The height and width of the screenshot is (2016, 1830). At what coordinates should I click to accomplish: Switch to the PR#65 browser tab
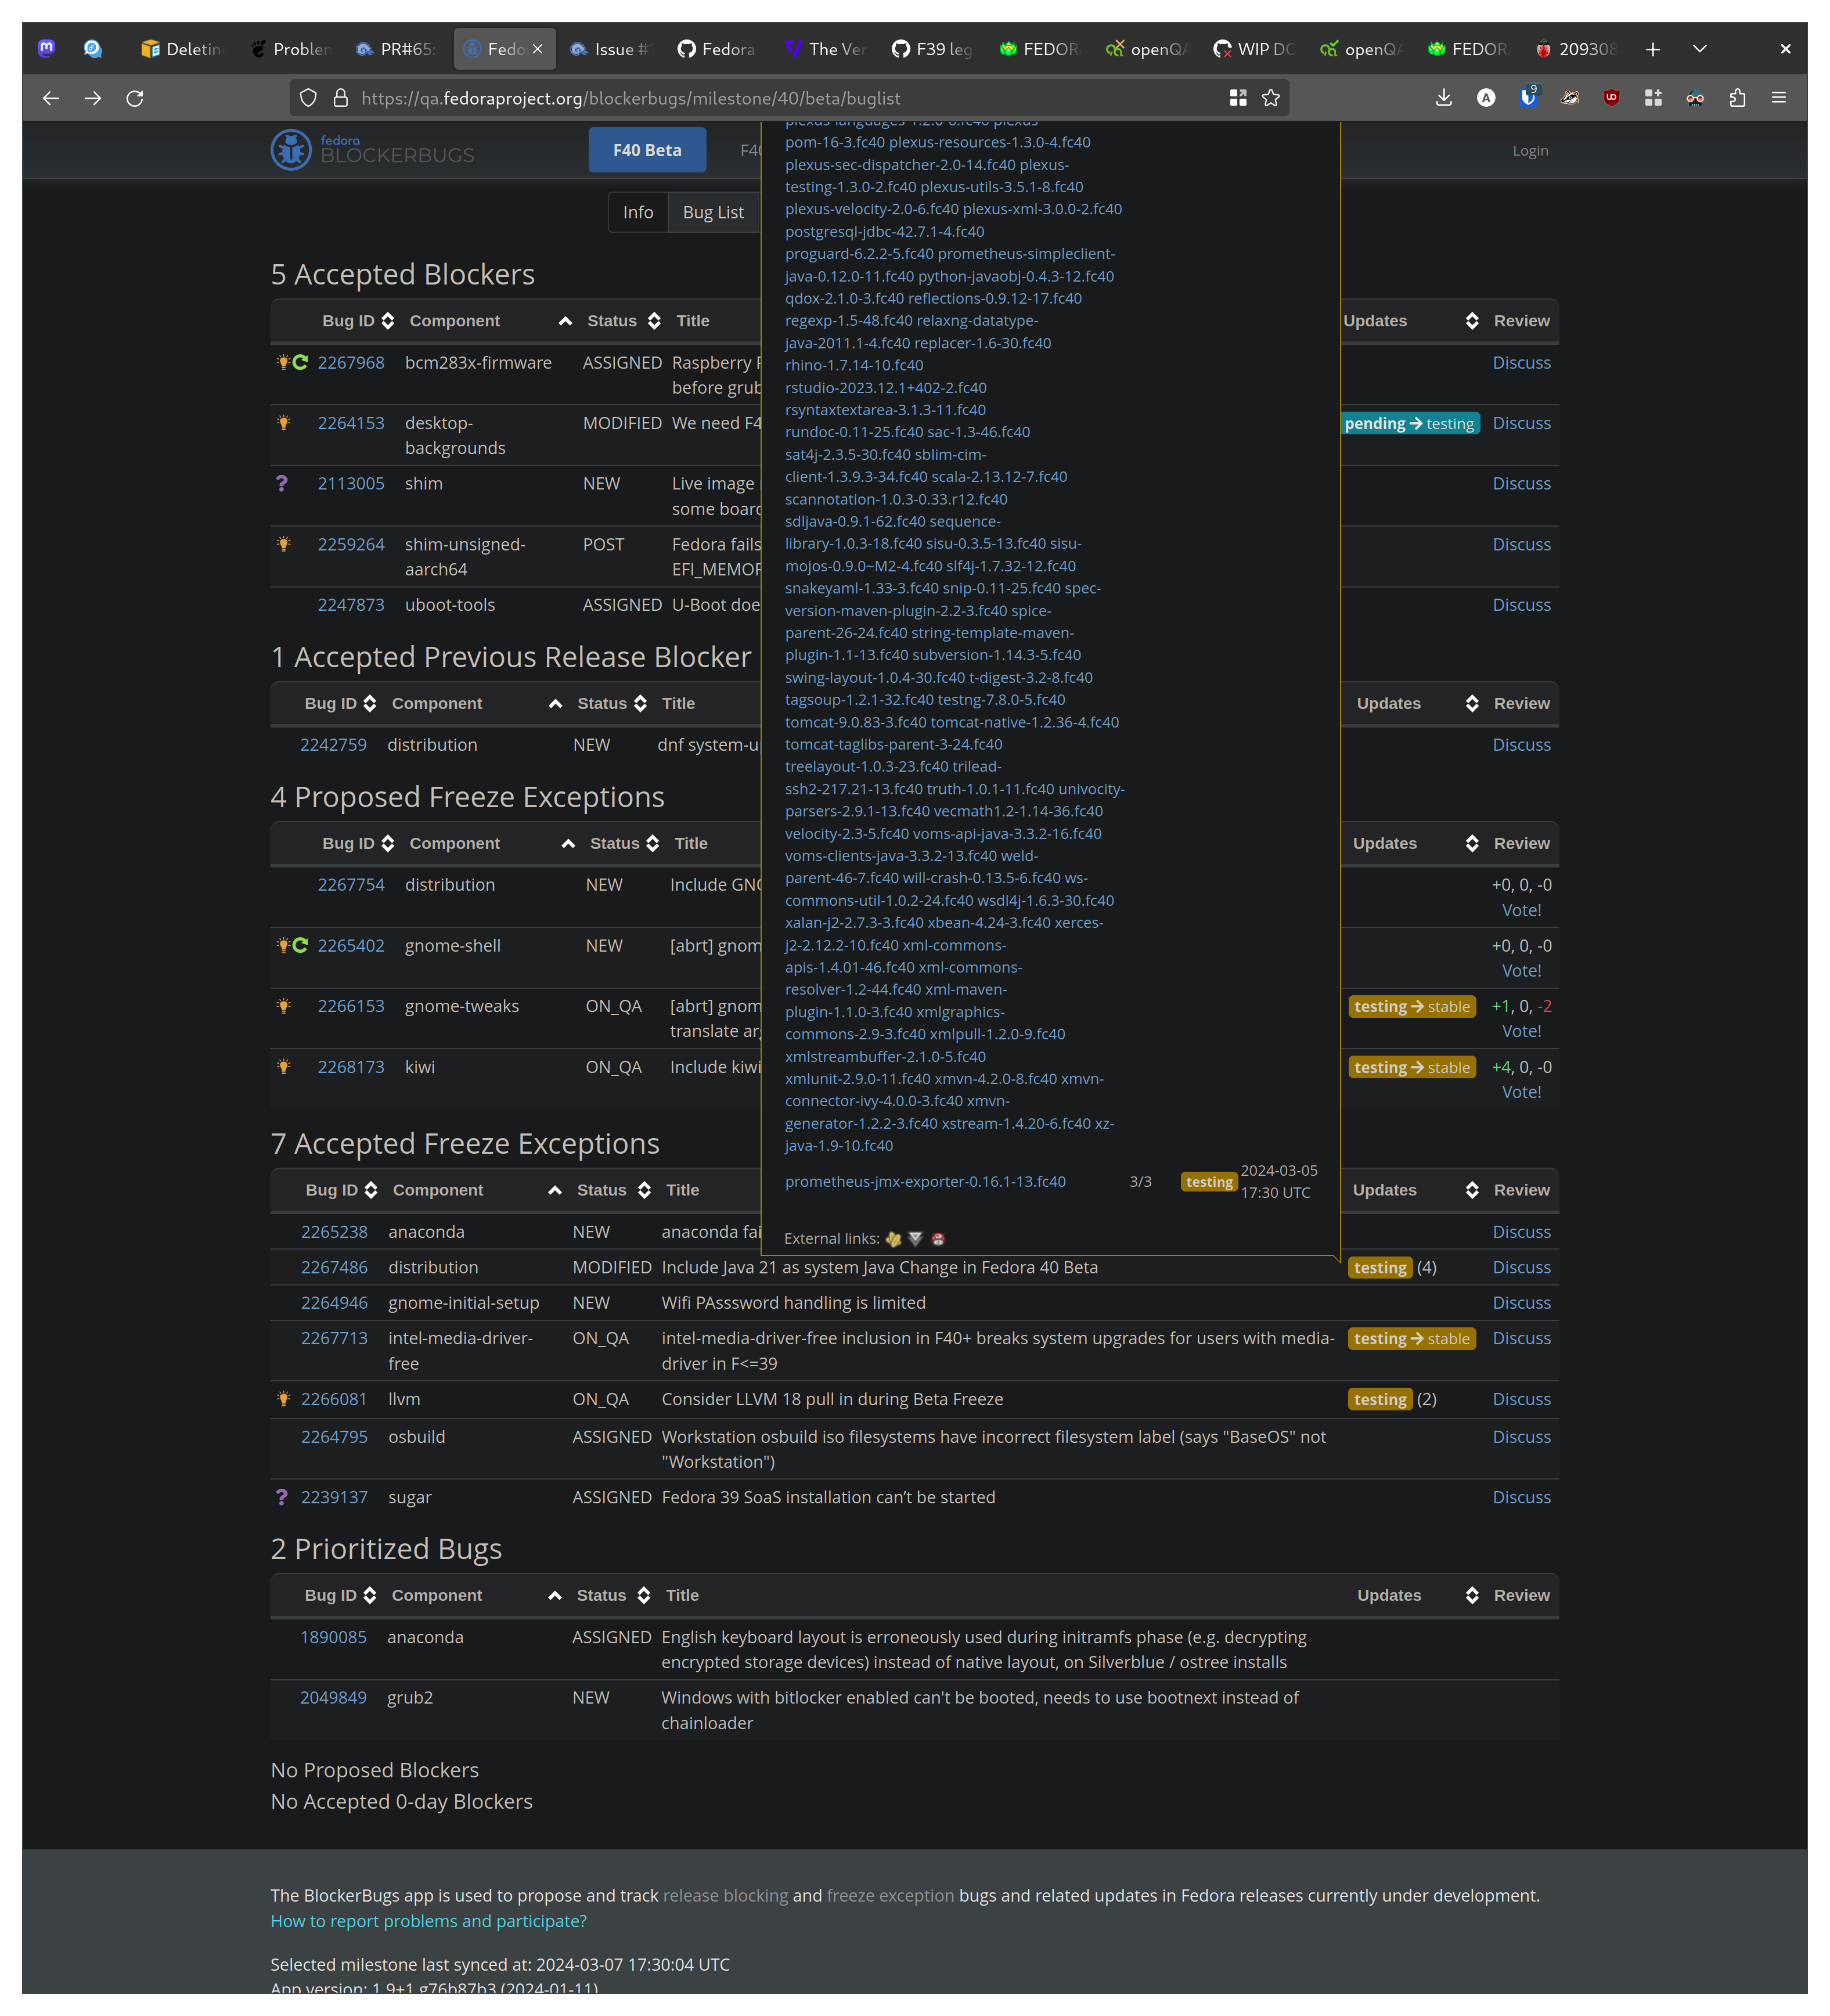pos(397,49)
